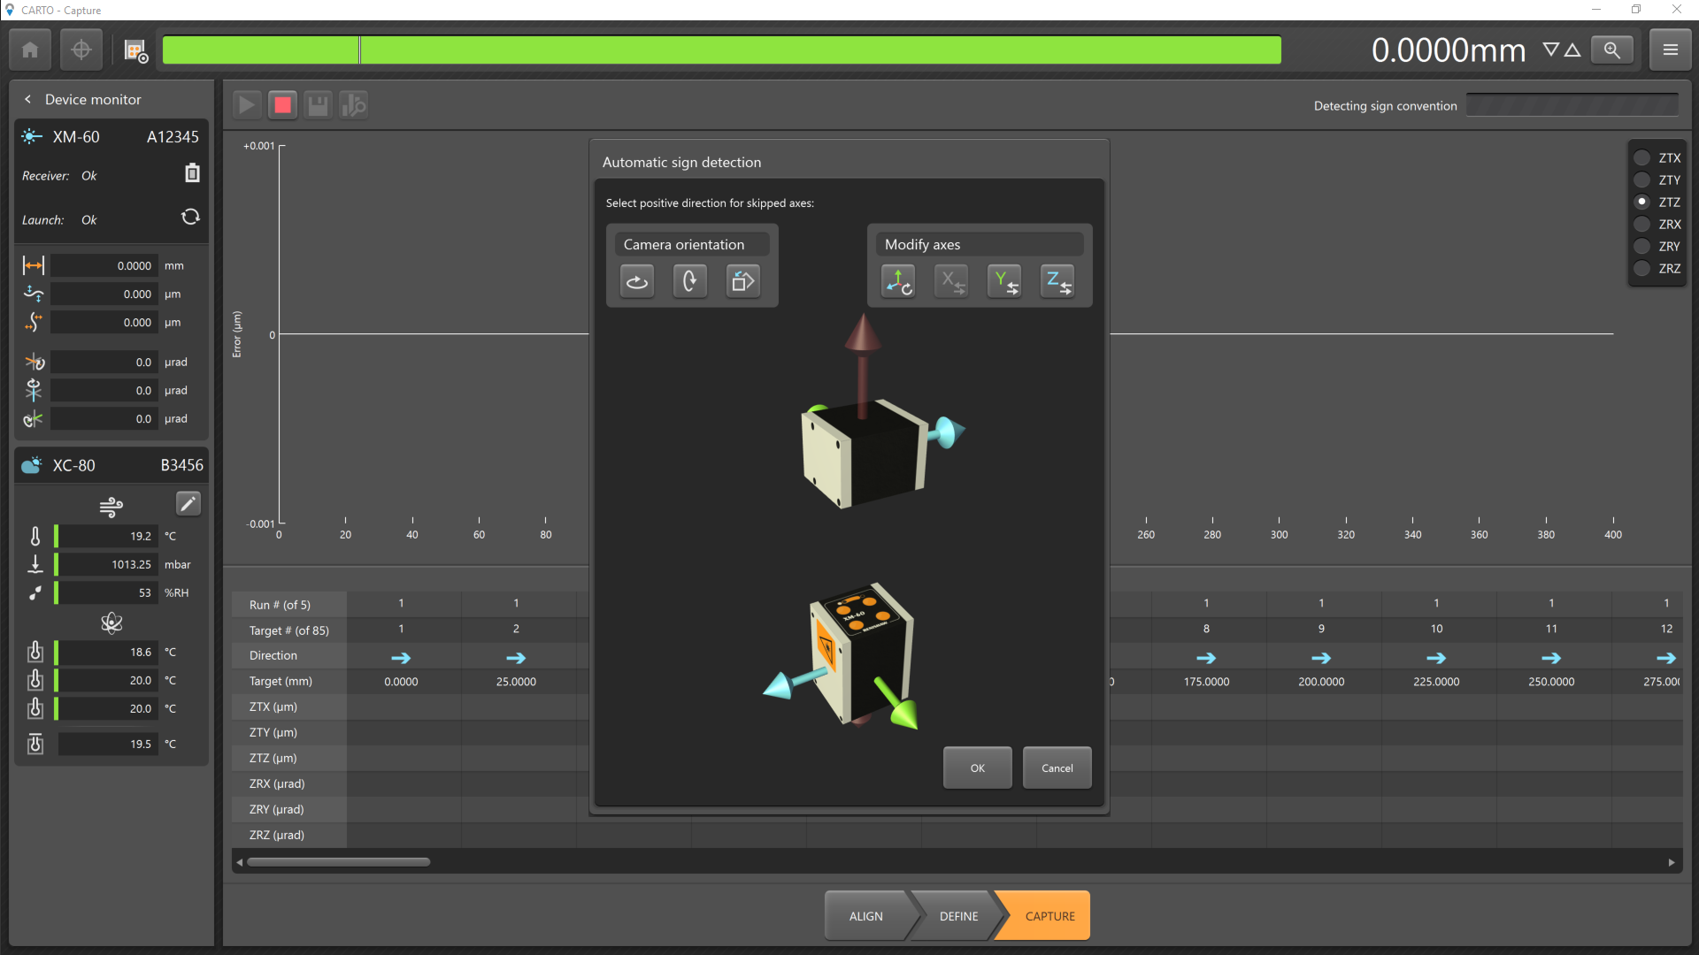Select the ZTX radio button
This screenshot has height=955, width=1699.
coord(1642,158)
